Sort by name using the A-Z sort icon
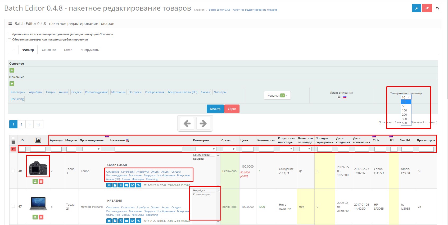Image resolution: width=448 pixels, height=225 pixels. tap(128, 140)
